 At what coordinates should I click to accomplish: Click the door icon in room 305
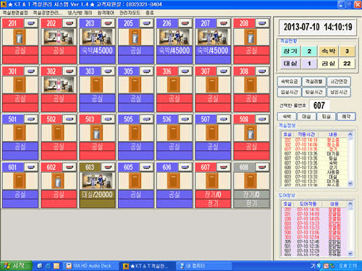(135, 85)
